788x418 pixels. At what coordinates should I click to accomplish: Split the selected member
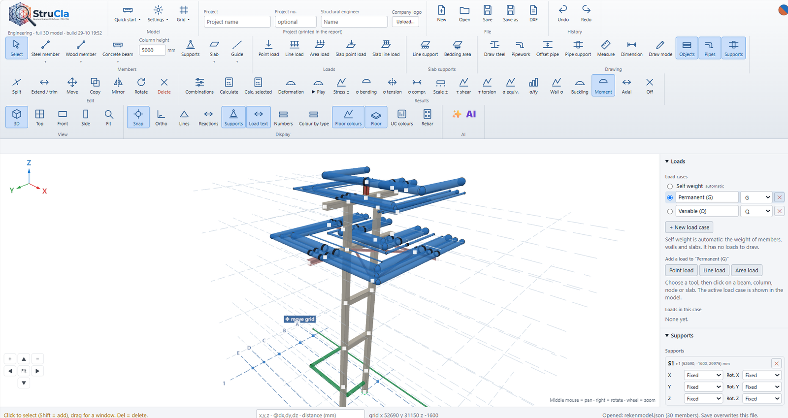click(x=17, y=86)
